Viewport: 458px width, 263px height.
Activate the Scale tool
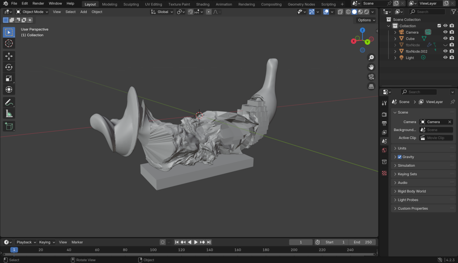[x=9, y=78]
